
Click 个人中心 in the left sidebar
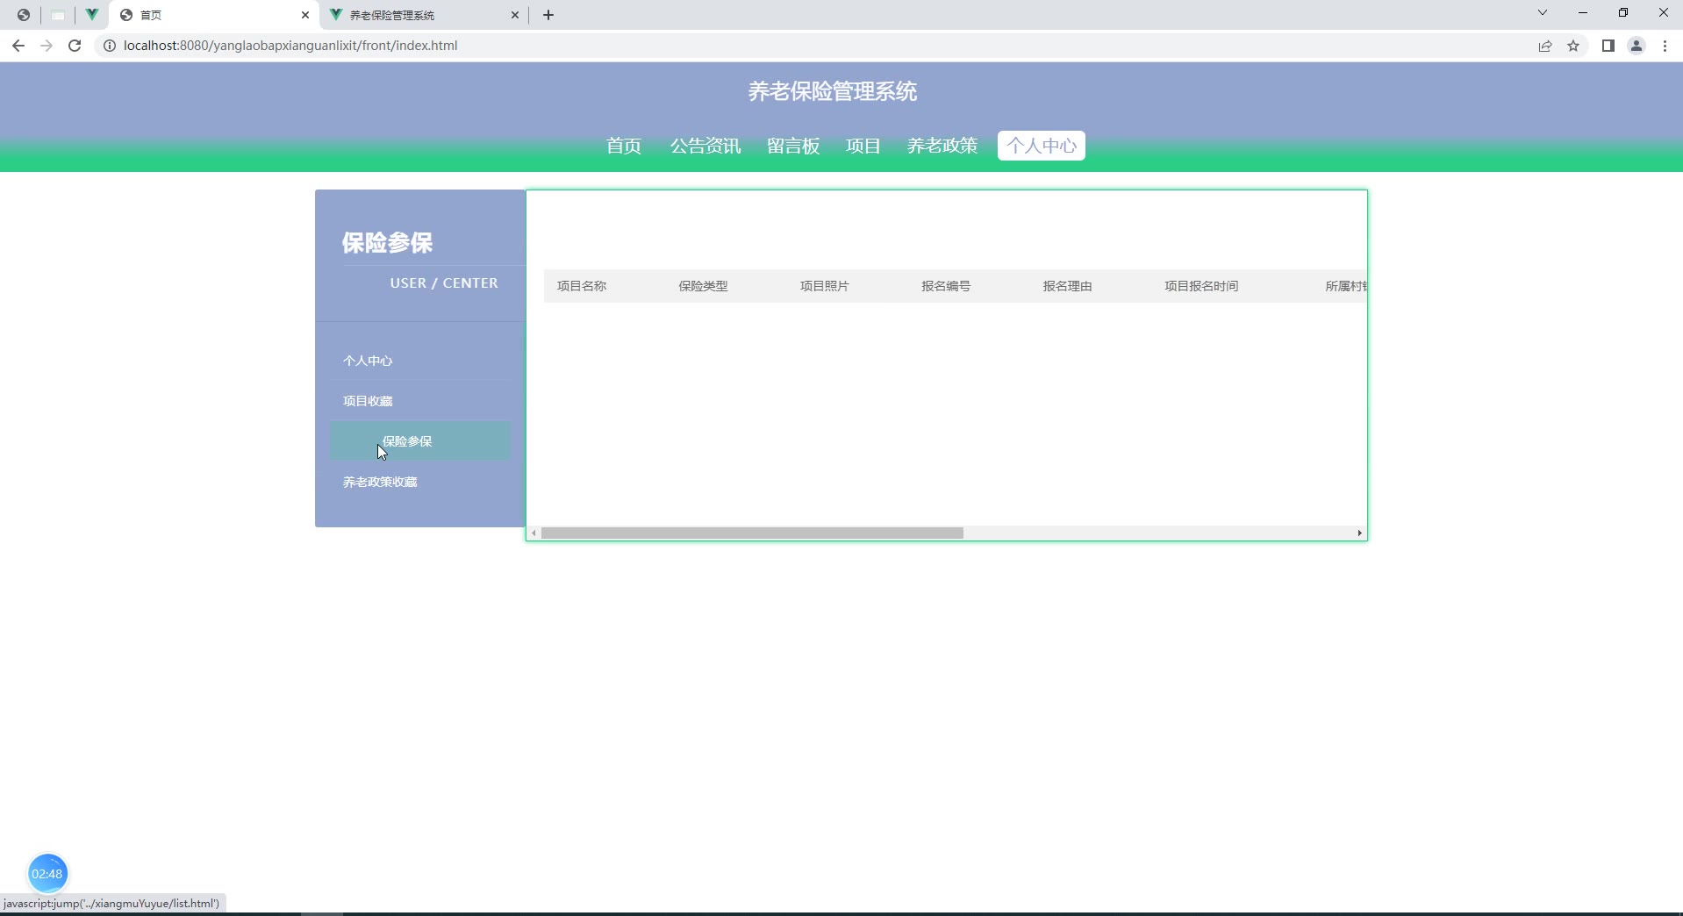click(x=368, y=361)
